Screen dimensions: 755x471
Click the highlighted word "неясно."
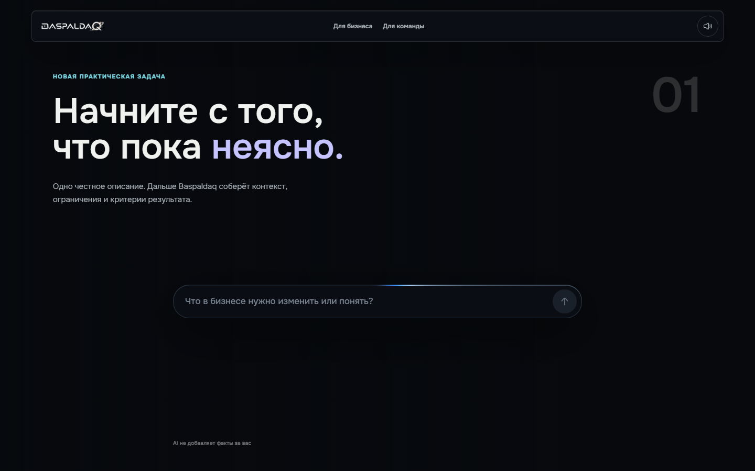(277, 147)
